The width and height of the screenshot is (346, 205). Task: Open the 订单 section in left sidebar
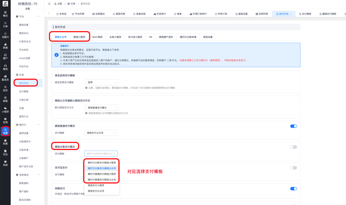pos(5,25)
